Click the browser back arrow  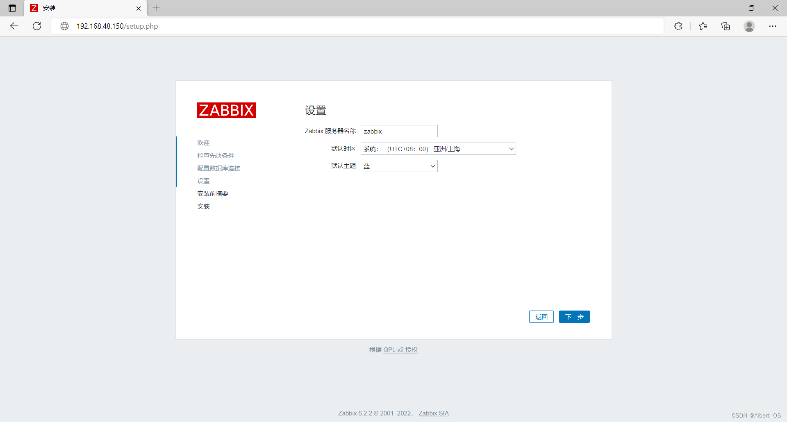(x=14, y=26)
